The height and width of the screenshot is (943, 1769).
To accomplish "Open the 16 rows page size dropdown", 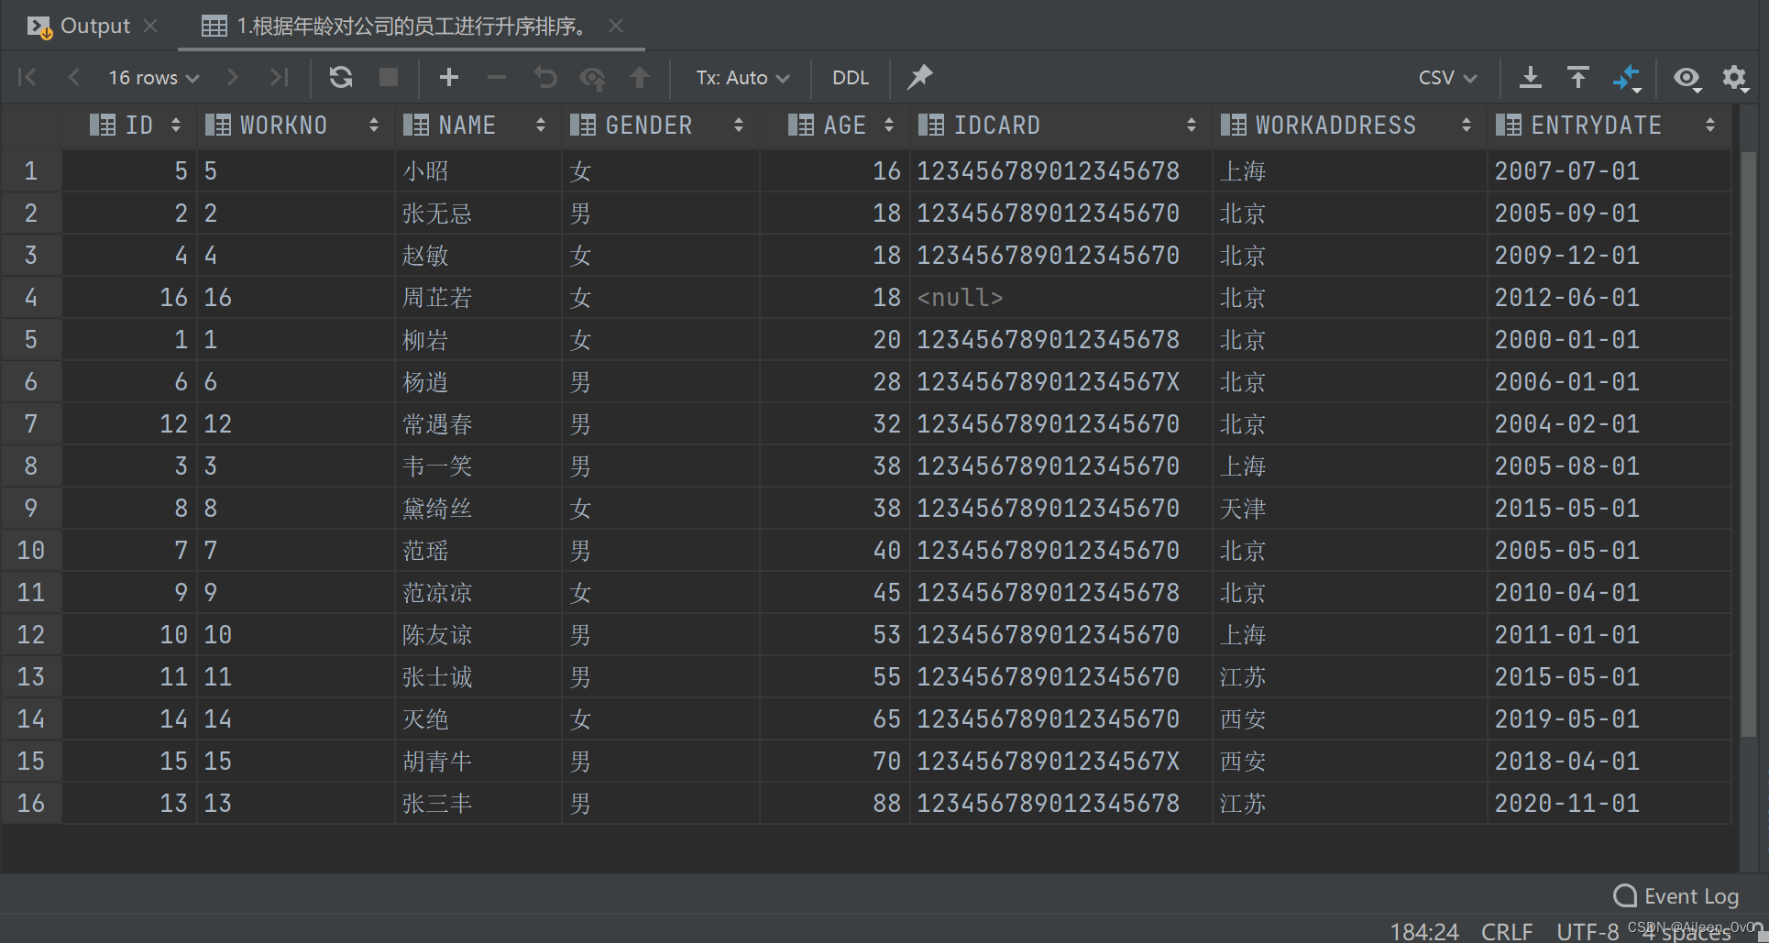I will pos(154,78).
